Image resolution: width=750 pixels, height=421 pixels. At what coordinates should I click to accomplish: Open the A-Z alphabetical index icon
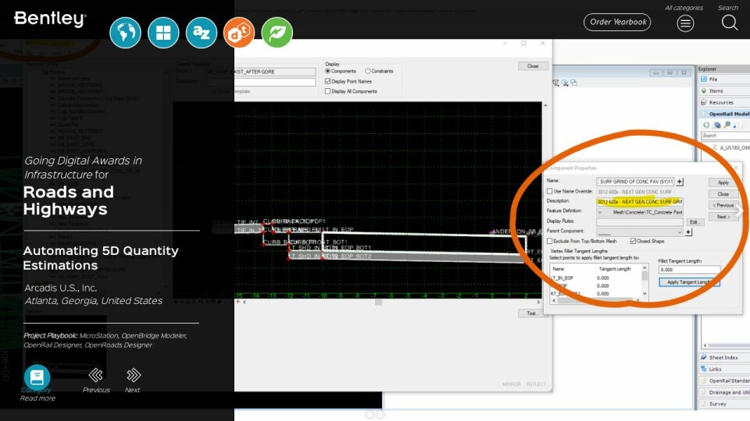coord(202,33)
